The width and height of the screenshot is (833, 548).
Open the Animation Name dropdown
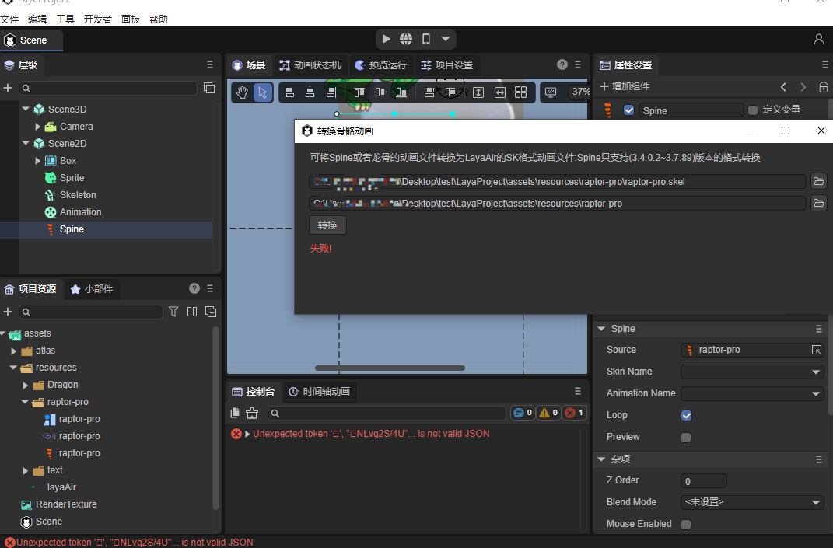(752, 393)
